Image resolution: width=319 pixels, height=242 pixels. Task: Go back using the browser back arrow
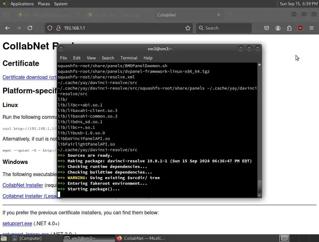(7, 28)
